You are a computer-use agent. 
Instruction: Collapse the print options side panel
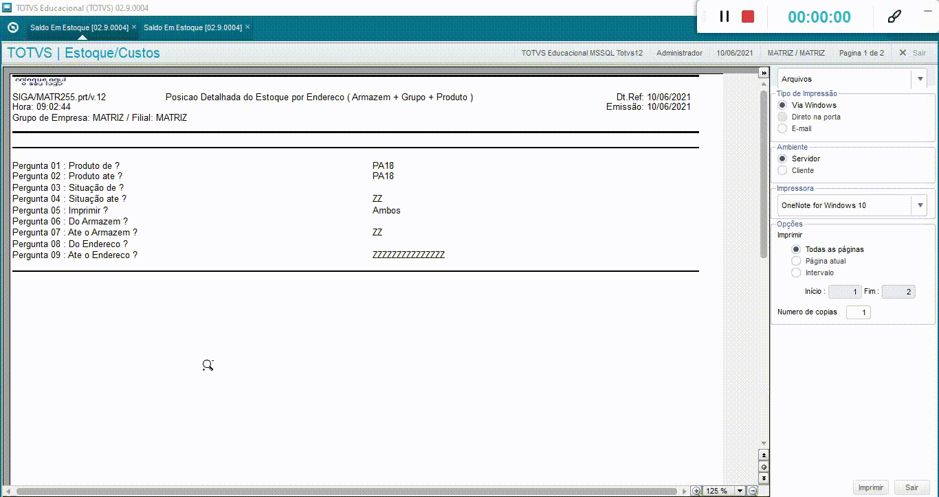tap(763, 73)
